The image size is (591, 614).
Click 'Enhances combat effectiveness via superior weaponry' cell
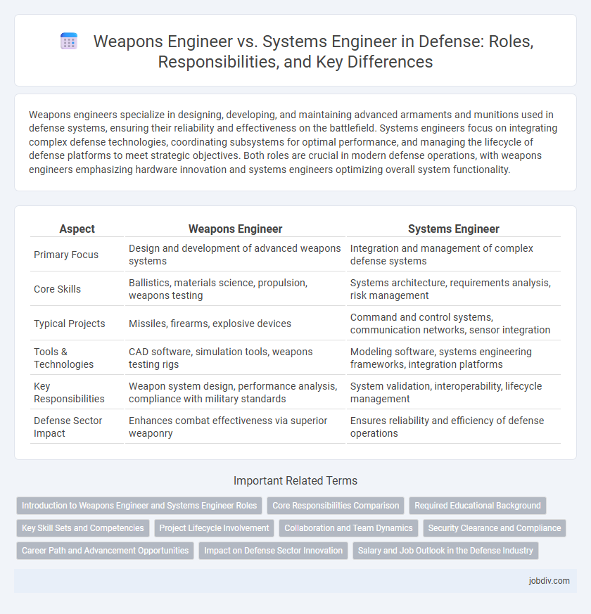coord(235,427)
